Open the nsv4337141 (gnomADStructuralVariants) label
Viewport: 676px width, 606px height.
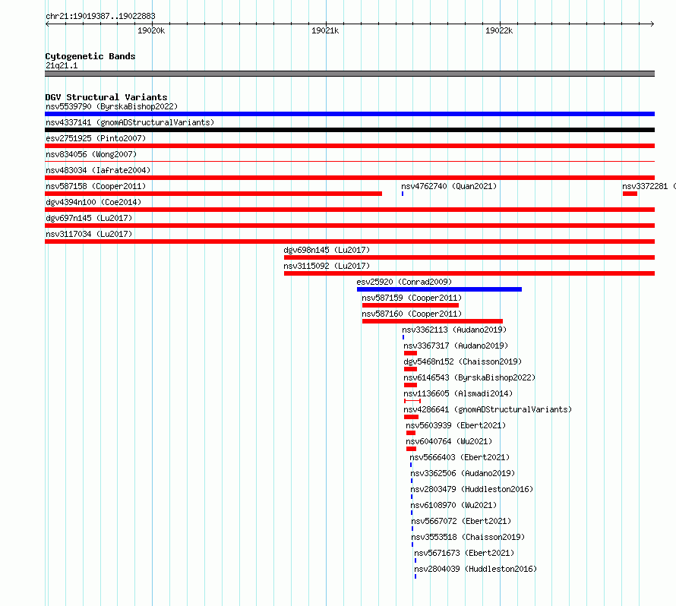click(x=130, y=122)
